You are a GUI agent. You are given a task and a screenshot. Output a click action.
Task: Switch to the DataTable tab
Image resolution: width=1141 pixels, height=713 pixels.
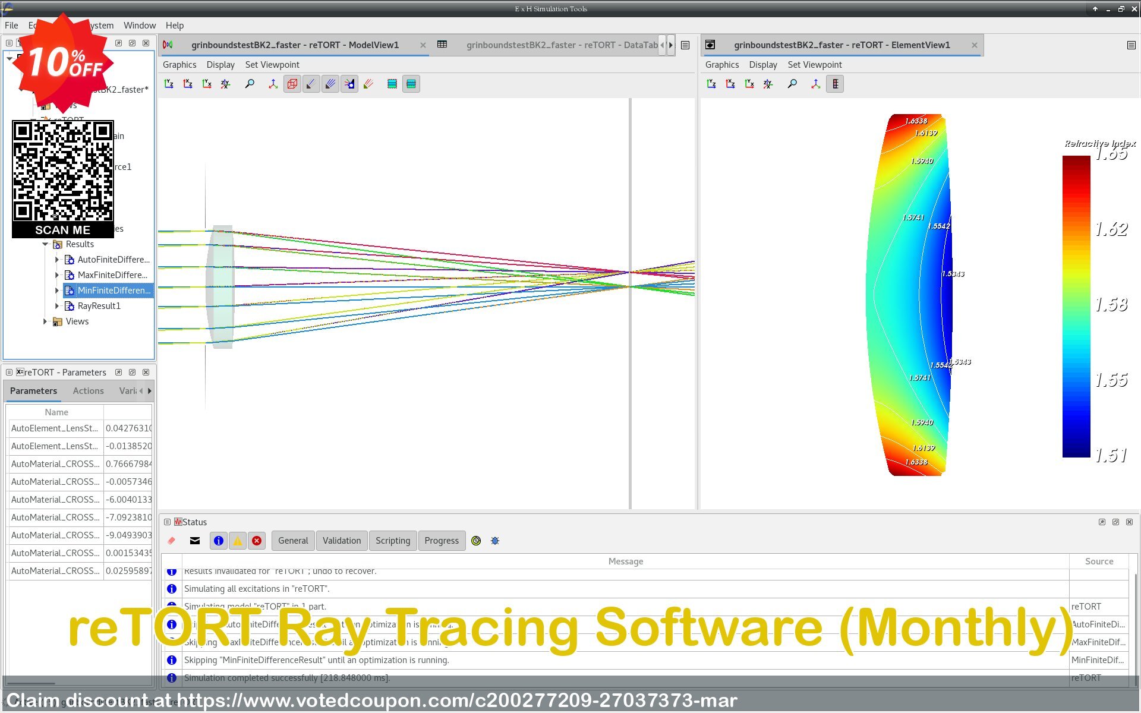point(547,45)
